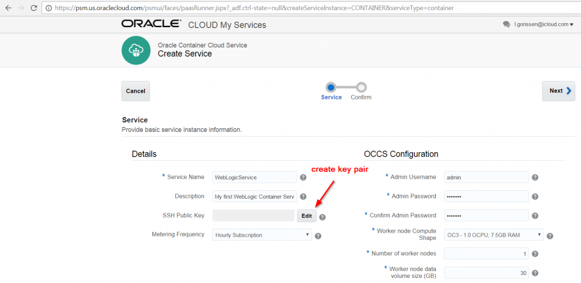Click Next to proceed

coord(558,91)
